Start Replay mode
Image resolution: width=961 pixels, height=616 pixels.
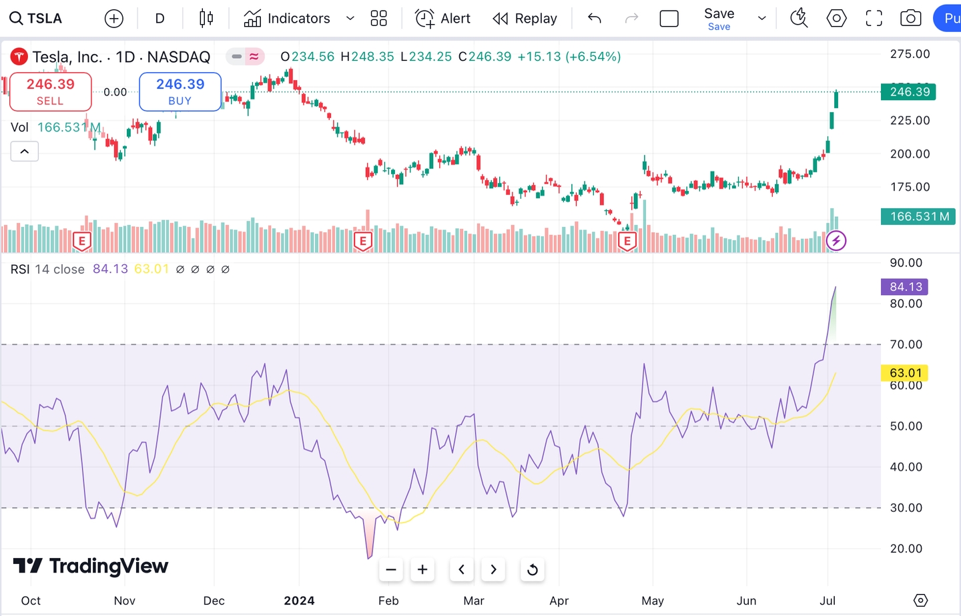click(525, 19)
